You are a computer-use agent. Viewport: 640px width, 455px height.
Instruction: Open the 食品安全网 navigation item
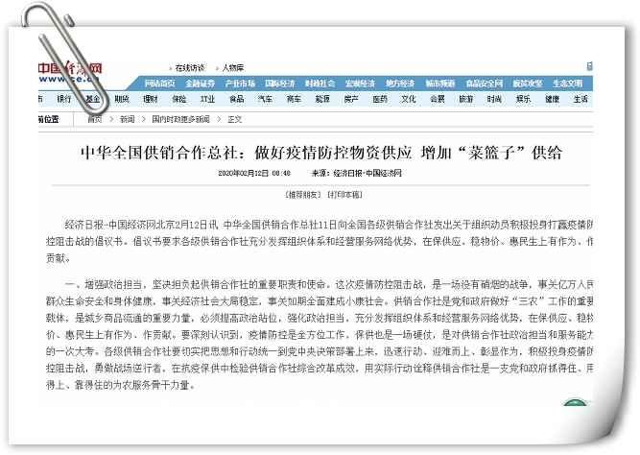tap(485, 84)
